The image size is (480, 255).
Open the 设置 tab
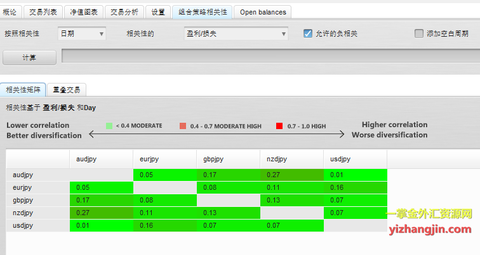[158, 11]
